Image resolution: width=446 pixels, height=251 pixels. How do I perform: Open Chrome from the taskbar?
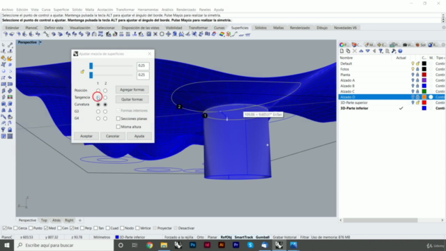(x=149, y=245)
